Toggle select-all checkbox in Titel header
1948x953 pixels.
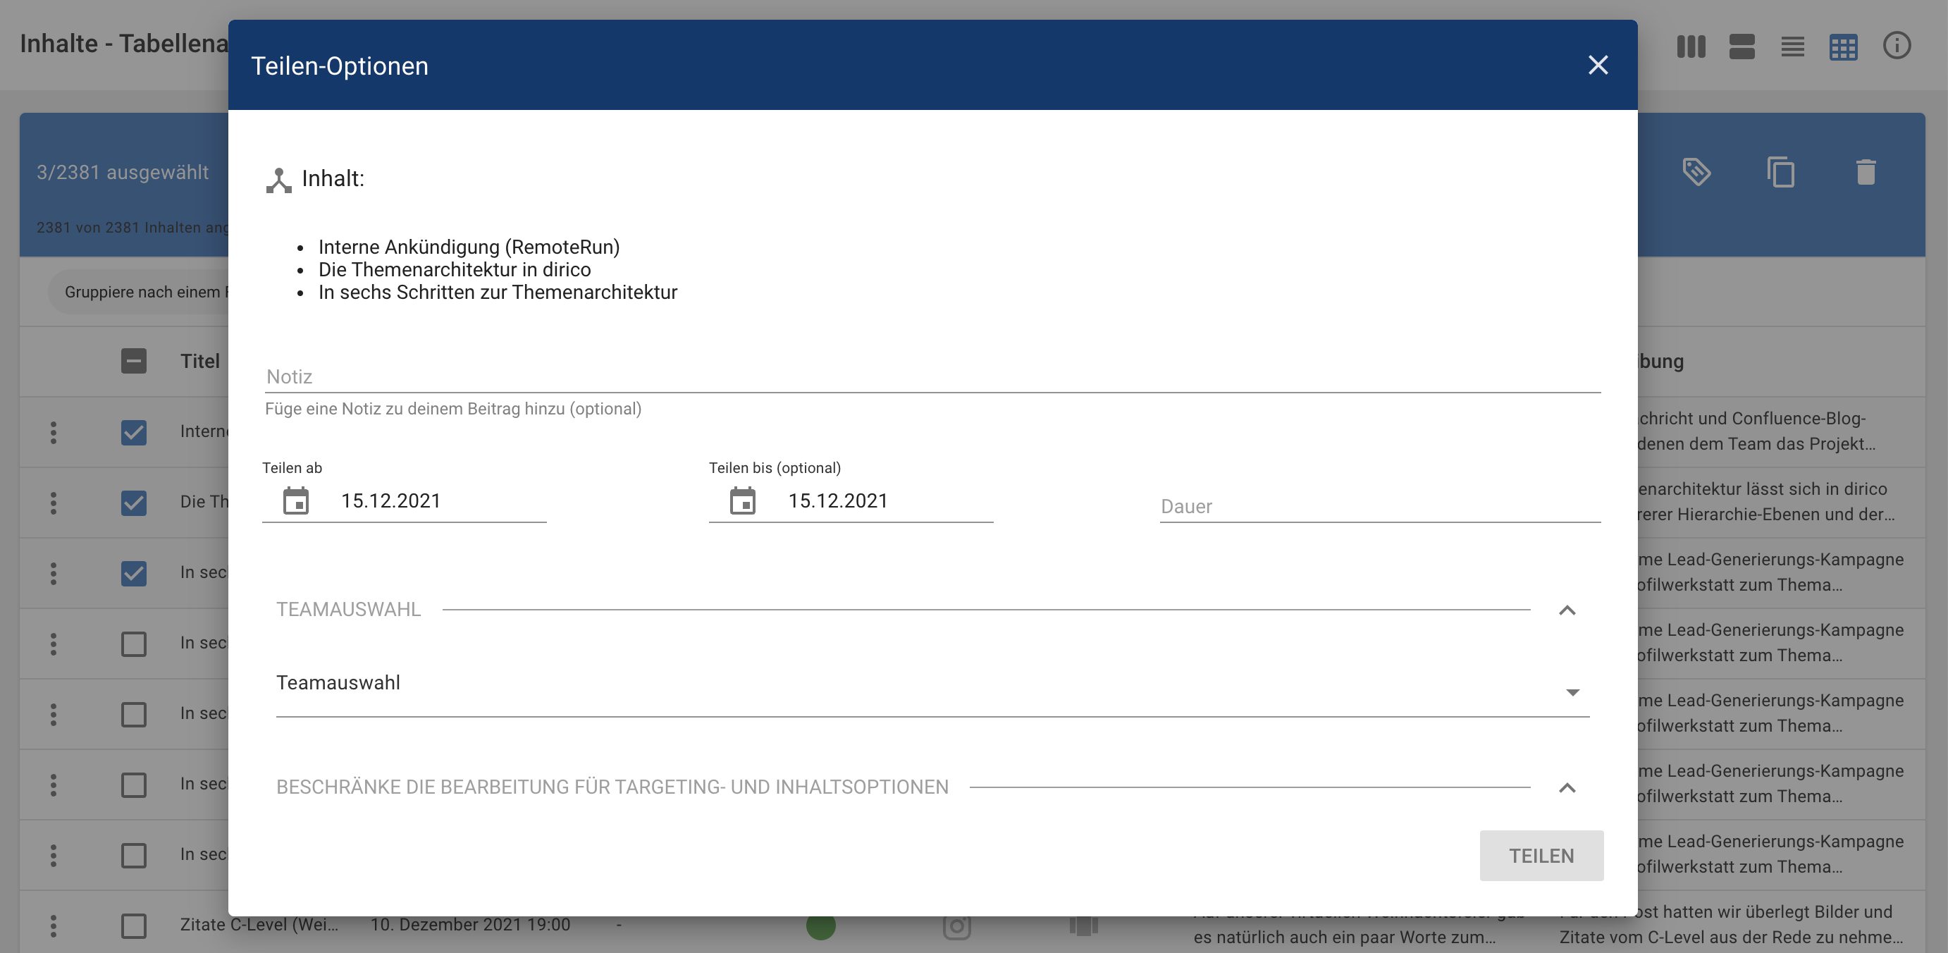pos(134,361)
